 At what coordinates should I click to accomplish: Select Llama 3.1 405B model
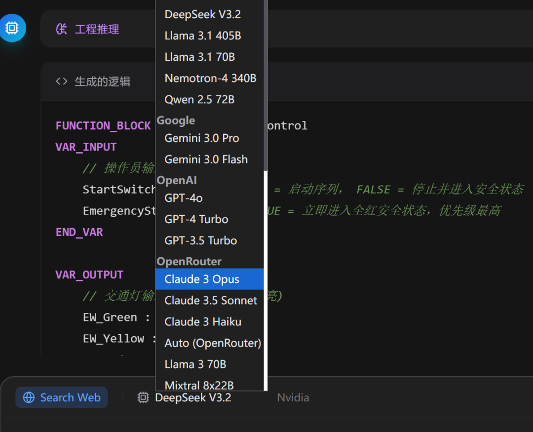click(x=209, y=36)
